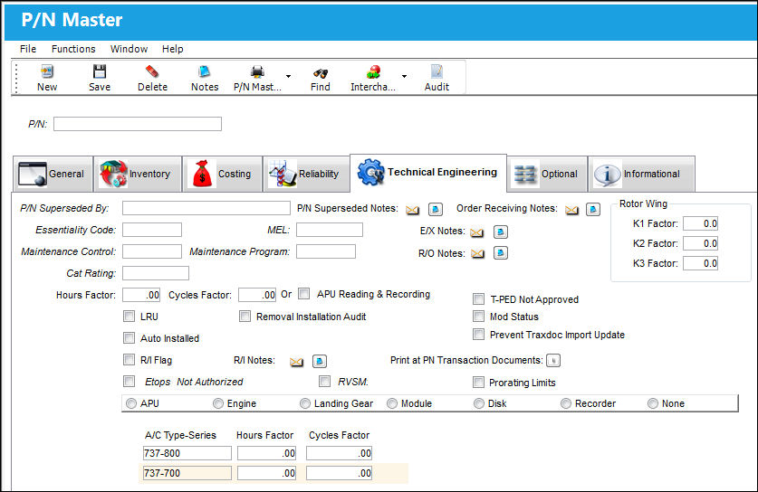Image resolution: width=758 pixels, height=492 pixels.
Task: Click the K1 Factor field
Action: click(x=700, y=223)
